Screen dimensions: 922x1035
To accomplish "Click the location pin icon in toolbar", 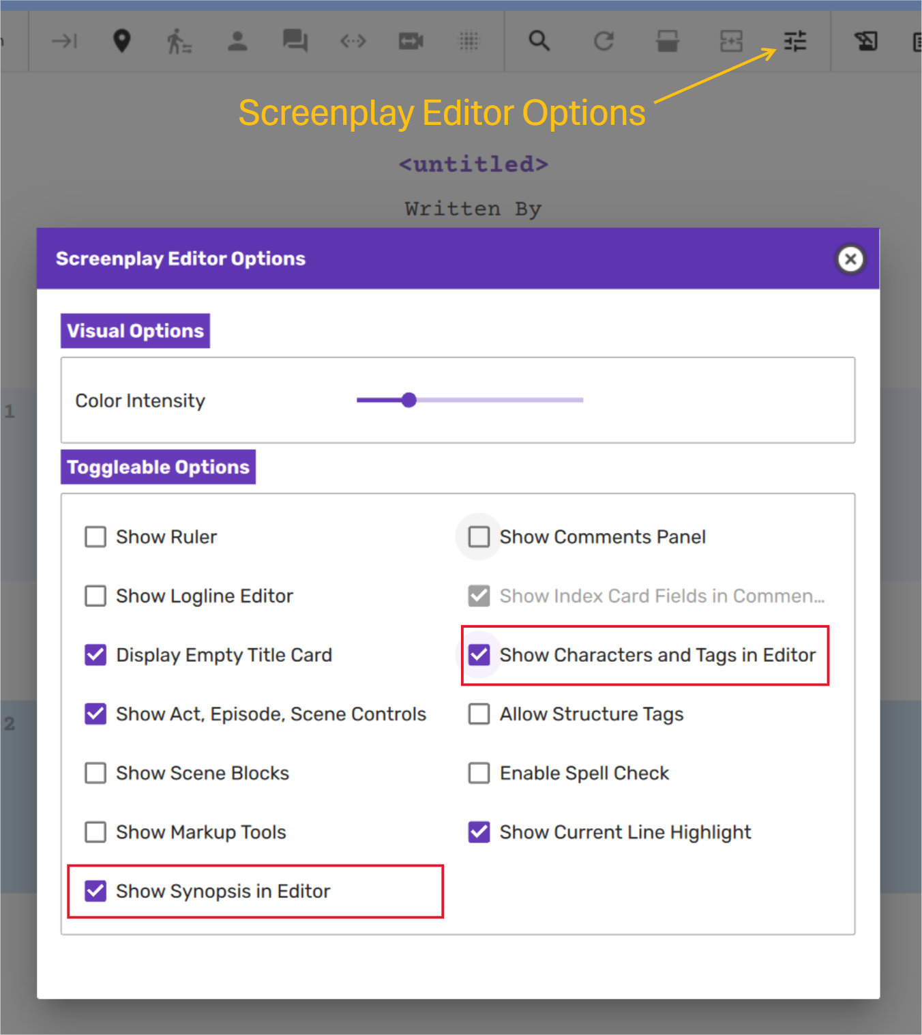I will (121, 41).
